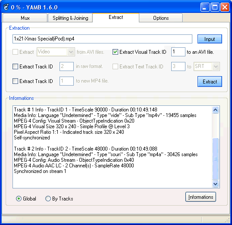The image size is (232, 225).
Task: Select the By Tracks radio button
Action: (x=48, y=199)
